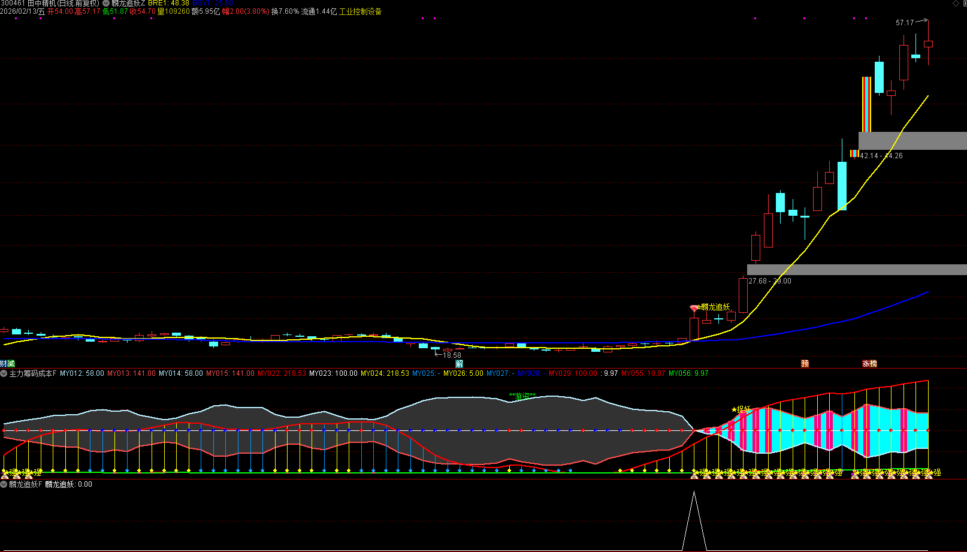Select the 27.68 - 29.00 gray gap band
Image resolution: width=967 pixels, height=552 pixels.
tap(856, 270)
